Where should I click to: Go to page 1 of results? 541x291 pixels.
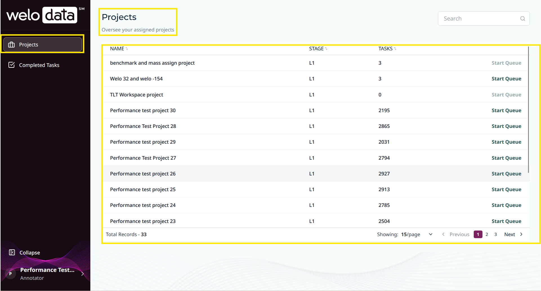478,234
